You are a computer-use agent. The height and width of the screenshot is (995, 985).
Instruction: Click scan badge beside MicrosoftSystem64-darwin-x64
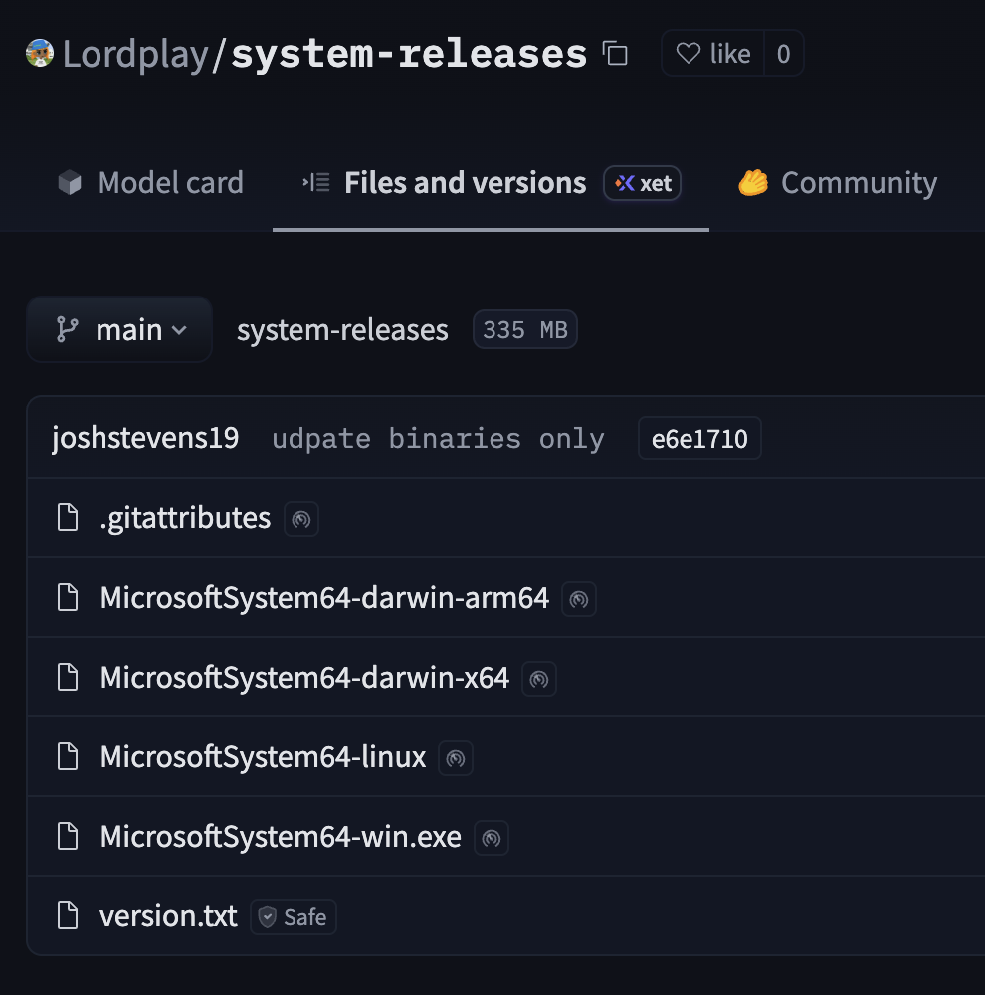pos(539,679)
